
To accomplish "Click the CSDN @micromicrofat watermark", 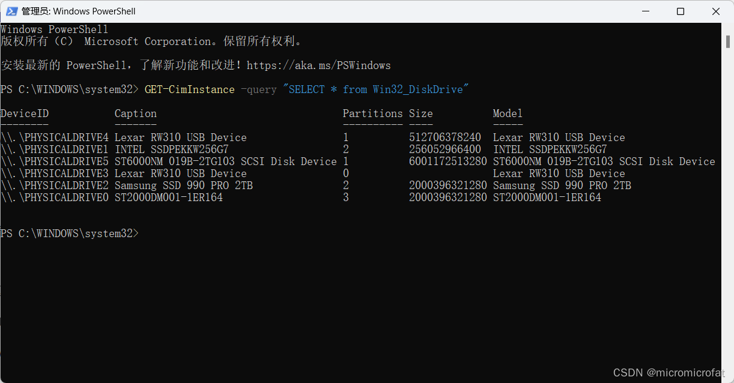I will click(667, 372).
